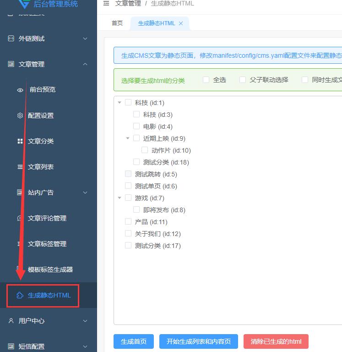Image resolution: width=342 pixels, height=352 pixels.
Task: Collapse the 科技 (id:1) tree node
Action: tap(120, 103)
